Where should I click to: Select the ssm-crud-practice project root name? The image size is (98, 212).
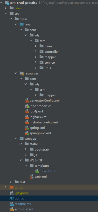24,3
